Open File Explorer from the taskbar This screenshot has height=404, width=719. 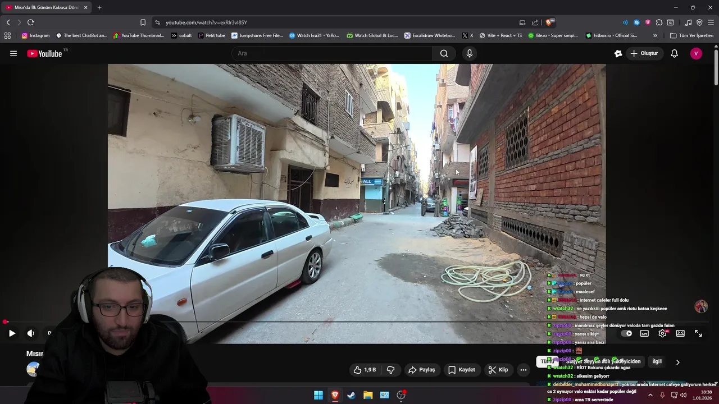[368, 395]
